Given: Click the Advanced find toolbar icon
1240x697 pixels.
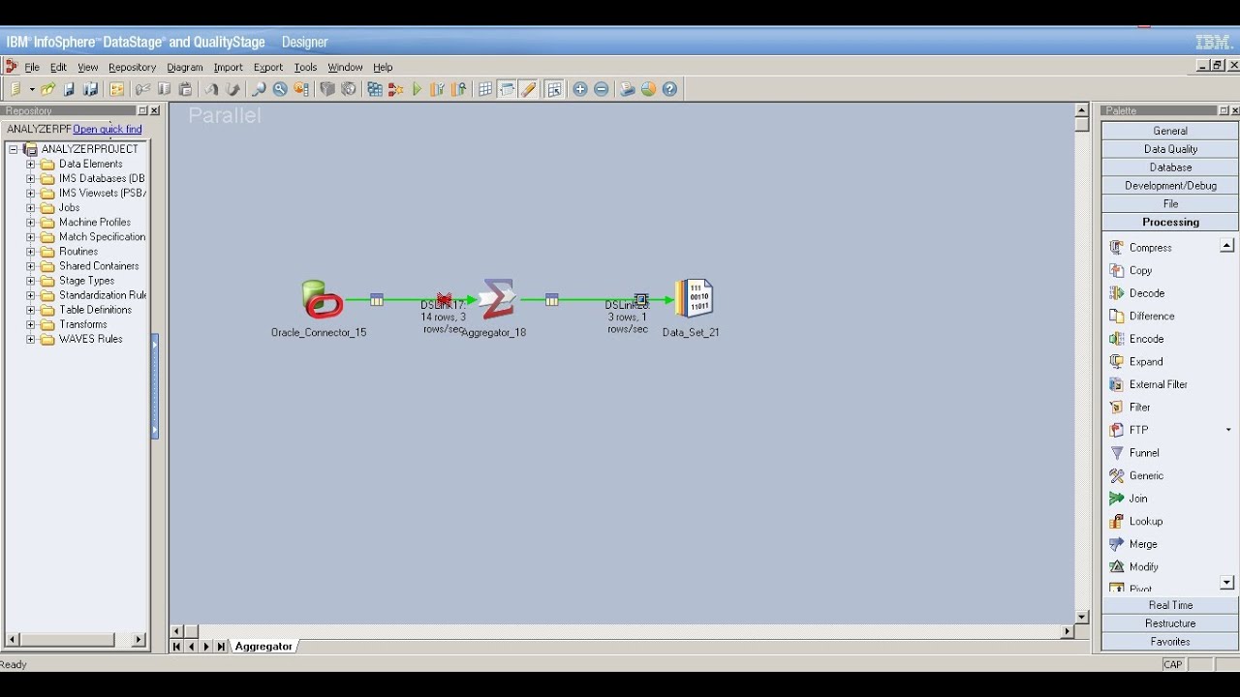Looking at the screenshot, I should pyautogui.click(x=280, y=89).
